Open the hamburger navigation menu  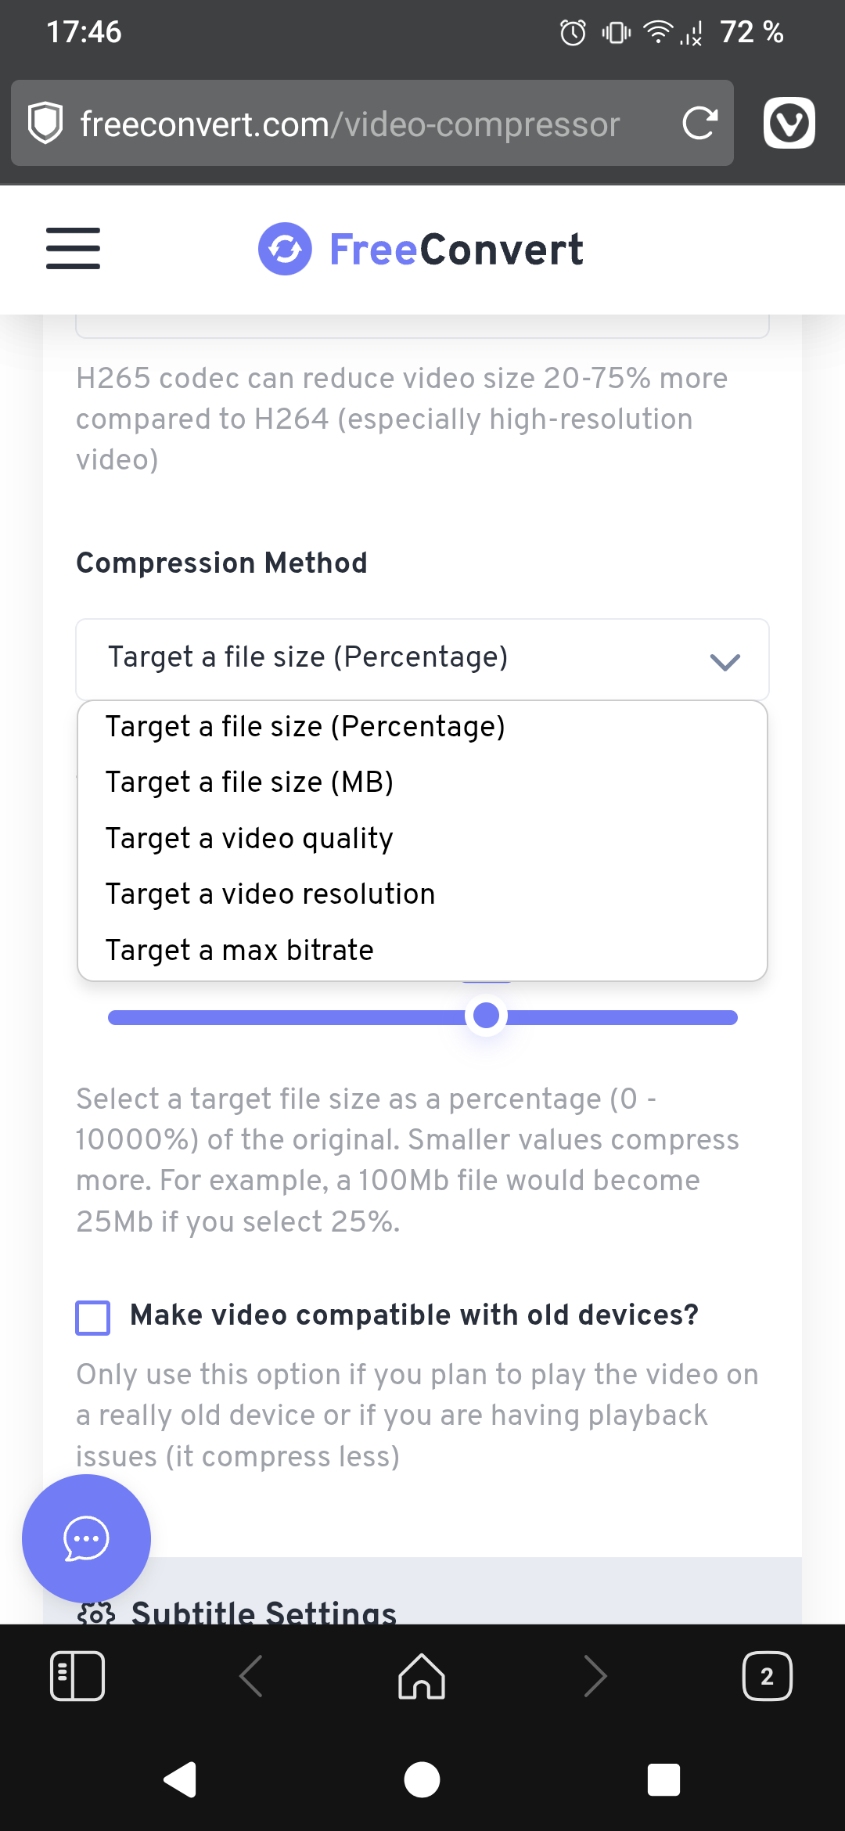73,249
